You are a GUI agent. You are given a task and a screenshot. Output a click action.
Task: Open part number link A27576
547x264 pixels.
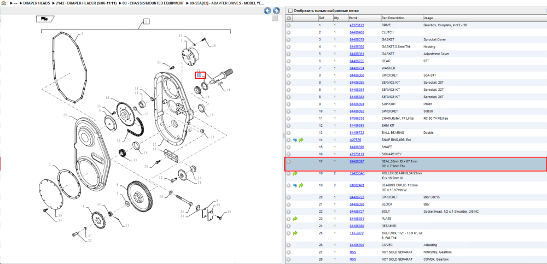(355, 140)
